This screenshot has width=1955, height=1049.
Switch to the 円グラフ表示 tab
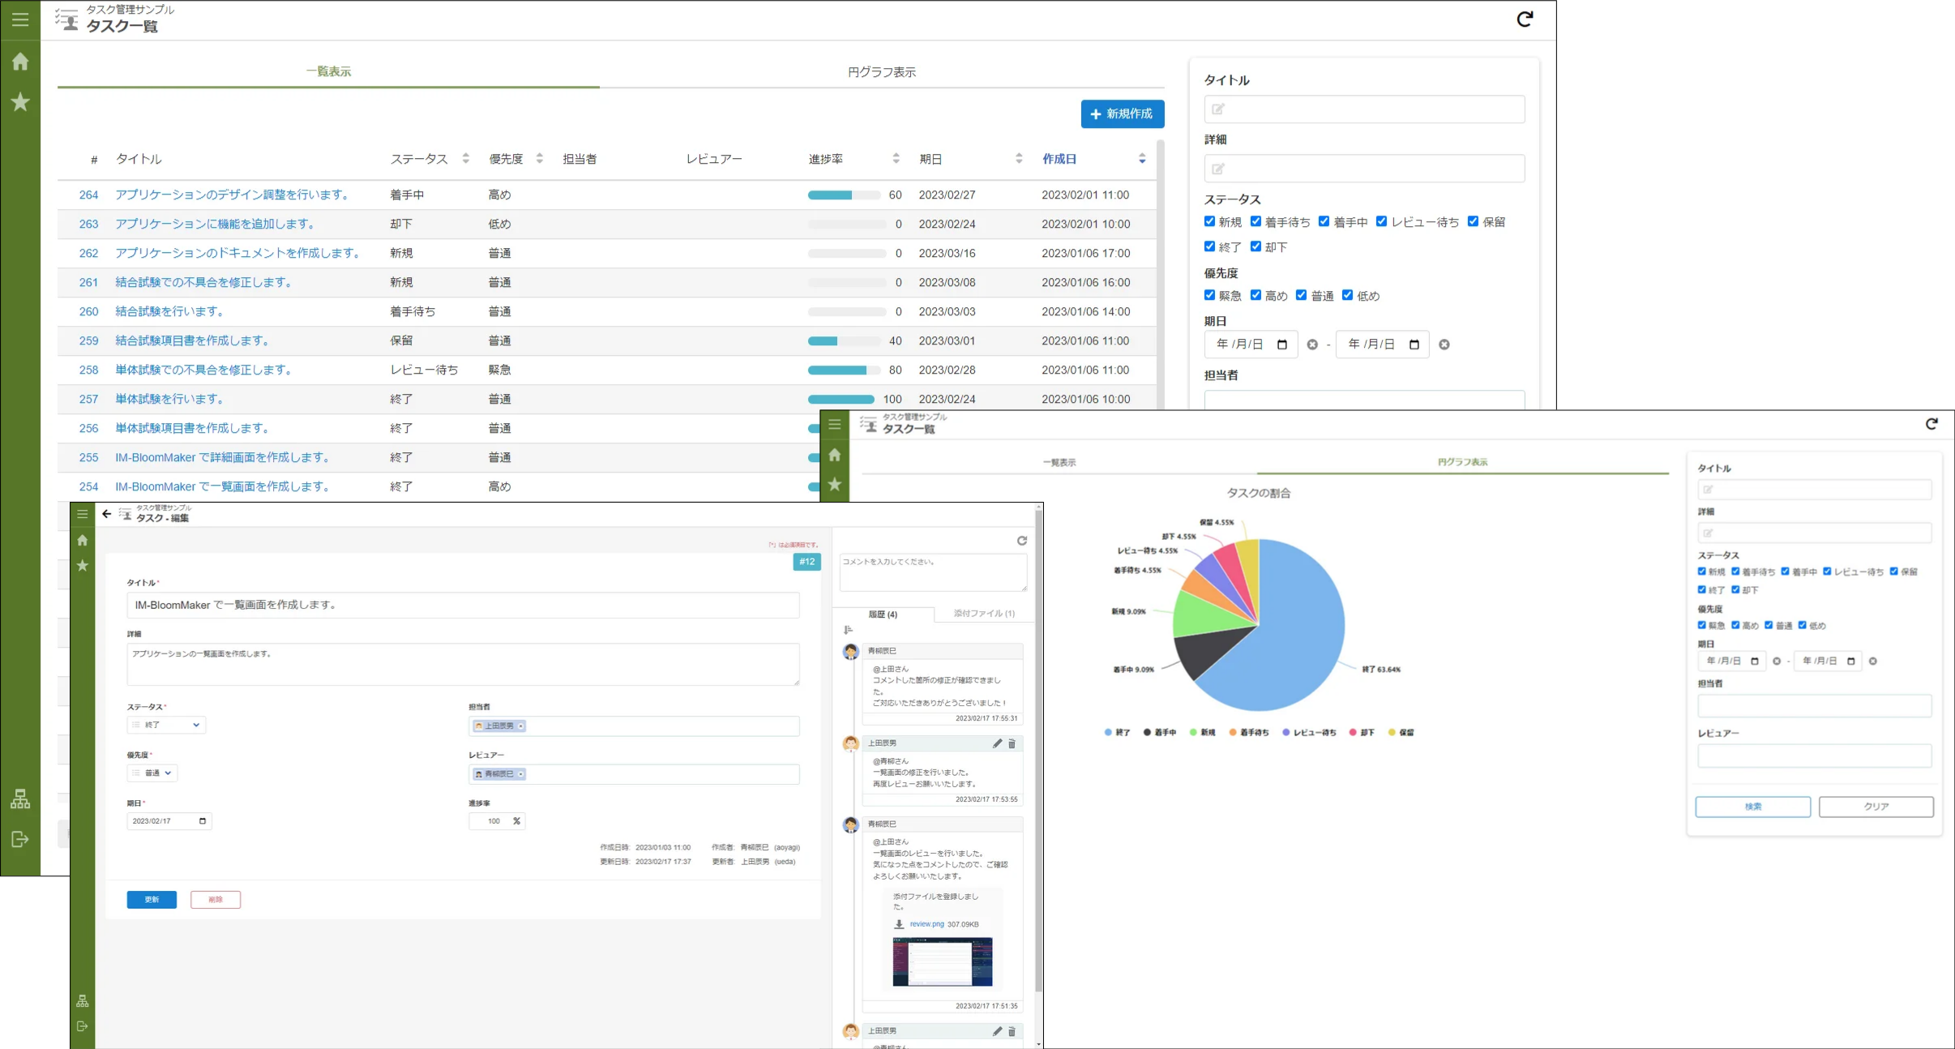(x=881, y=72)
